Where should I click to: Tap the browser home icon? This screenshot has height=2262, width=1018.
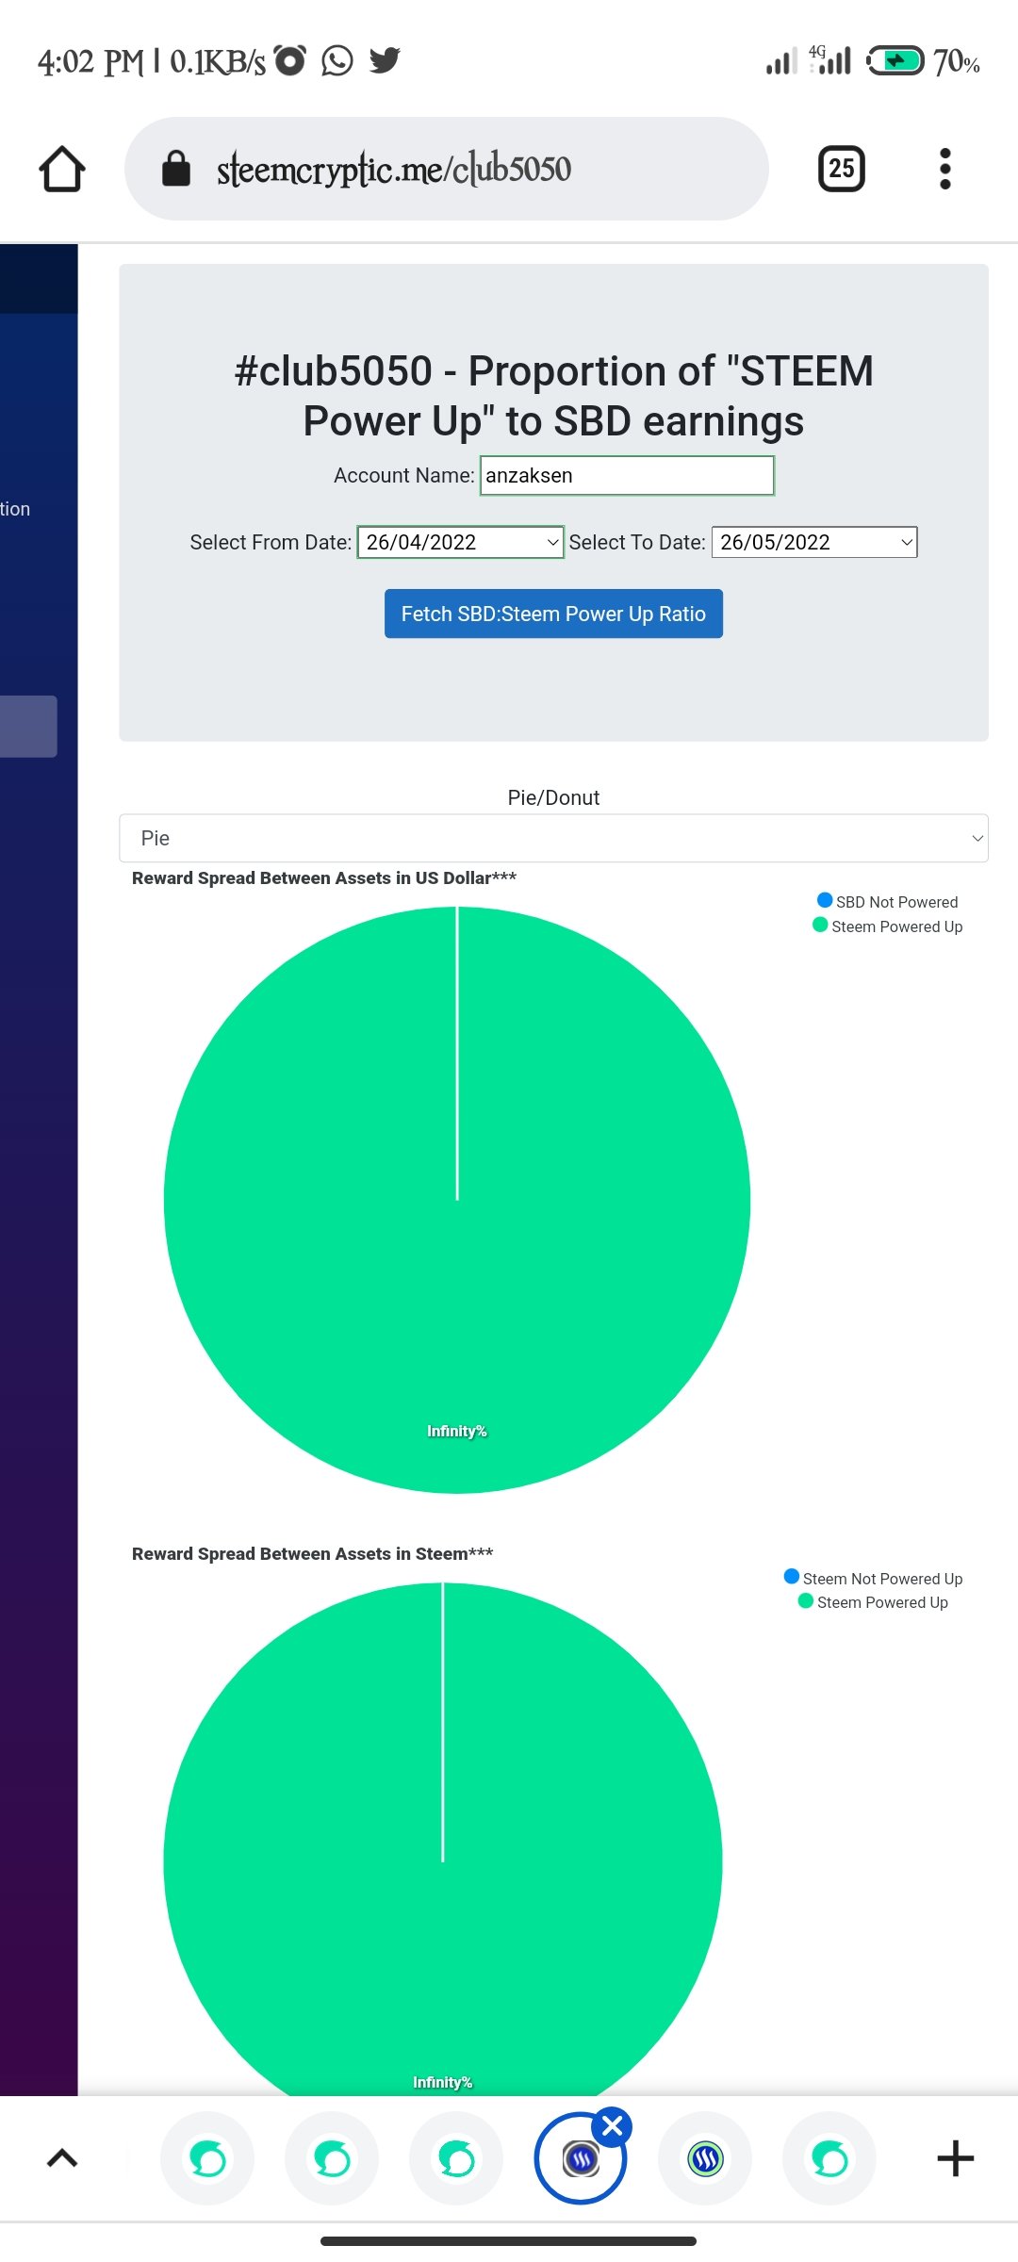(62, 170)
